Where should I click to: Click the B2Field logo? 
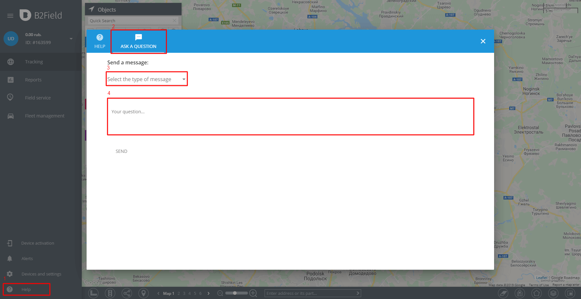tap(41, 15)
